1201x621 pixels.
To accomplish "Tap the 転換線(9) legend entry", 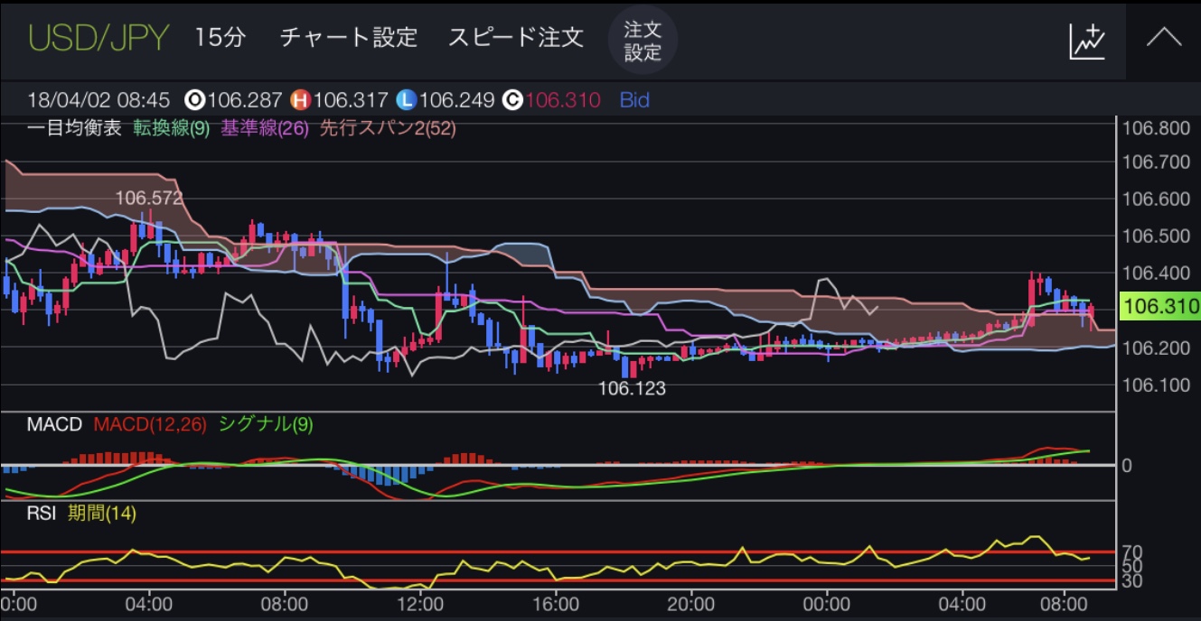I will point(171,128).
